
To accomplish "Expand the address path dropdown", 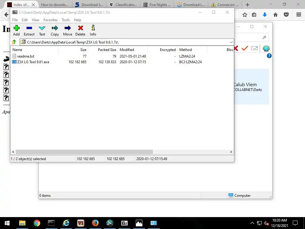I will [x=231, y=42].
